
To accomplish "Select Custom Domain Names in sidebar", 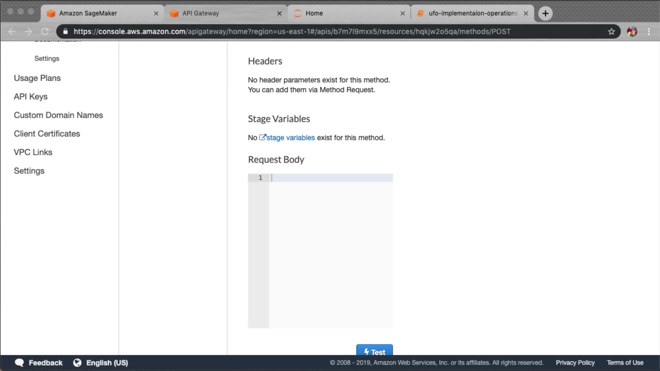I will 58,115.
